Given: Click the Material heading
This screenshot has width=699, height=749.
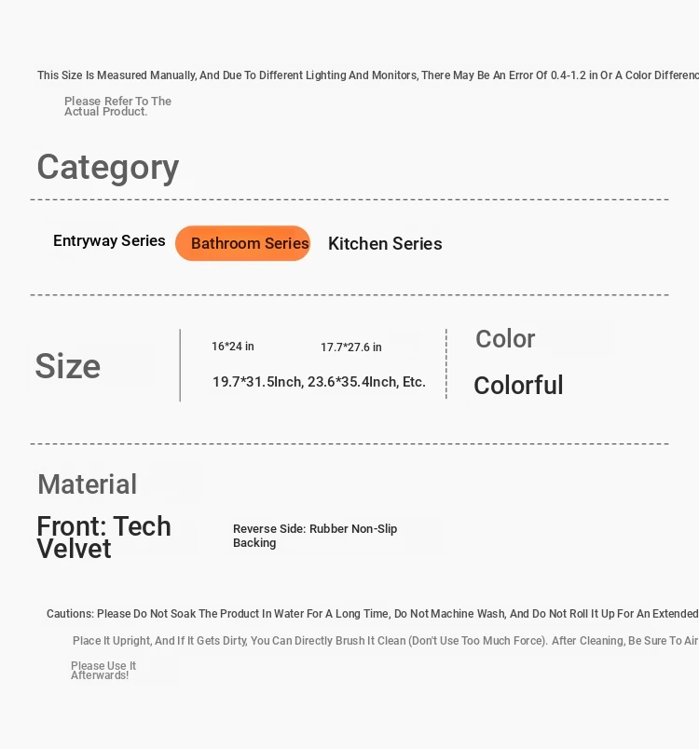Looking at the screenshot, I should pyautogui.click(x=88, y=483).
